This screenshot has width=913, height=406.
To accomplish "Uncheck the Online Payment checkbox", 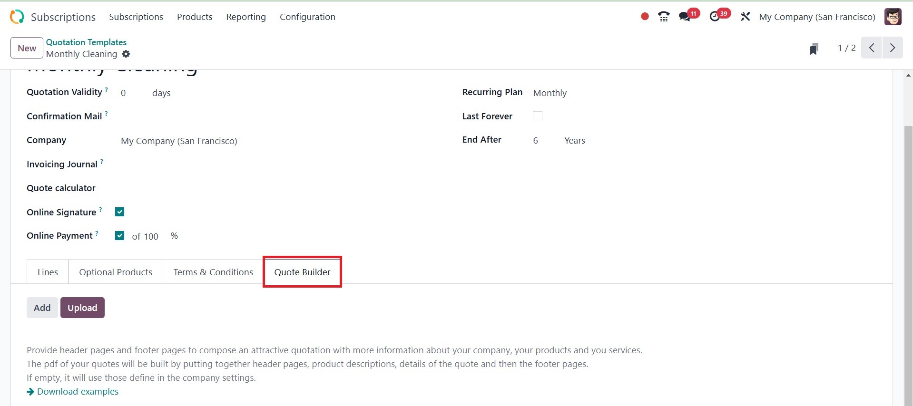I will pos(120,236).
